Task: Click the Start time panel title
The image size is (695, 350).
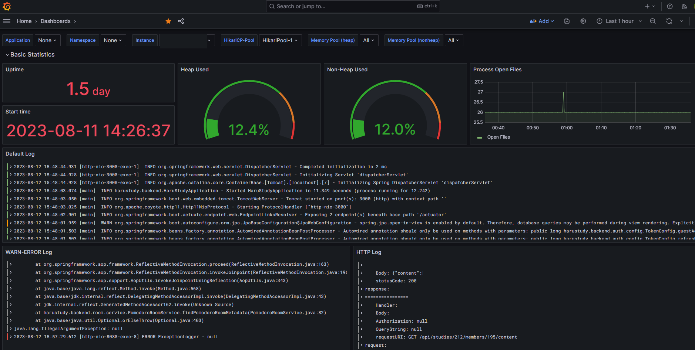Action: pos(18,112)
